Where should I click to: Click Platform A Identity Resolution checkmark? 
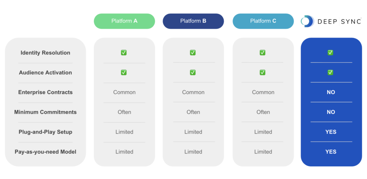click(x=124, y=53)
